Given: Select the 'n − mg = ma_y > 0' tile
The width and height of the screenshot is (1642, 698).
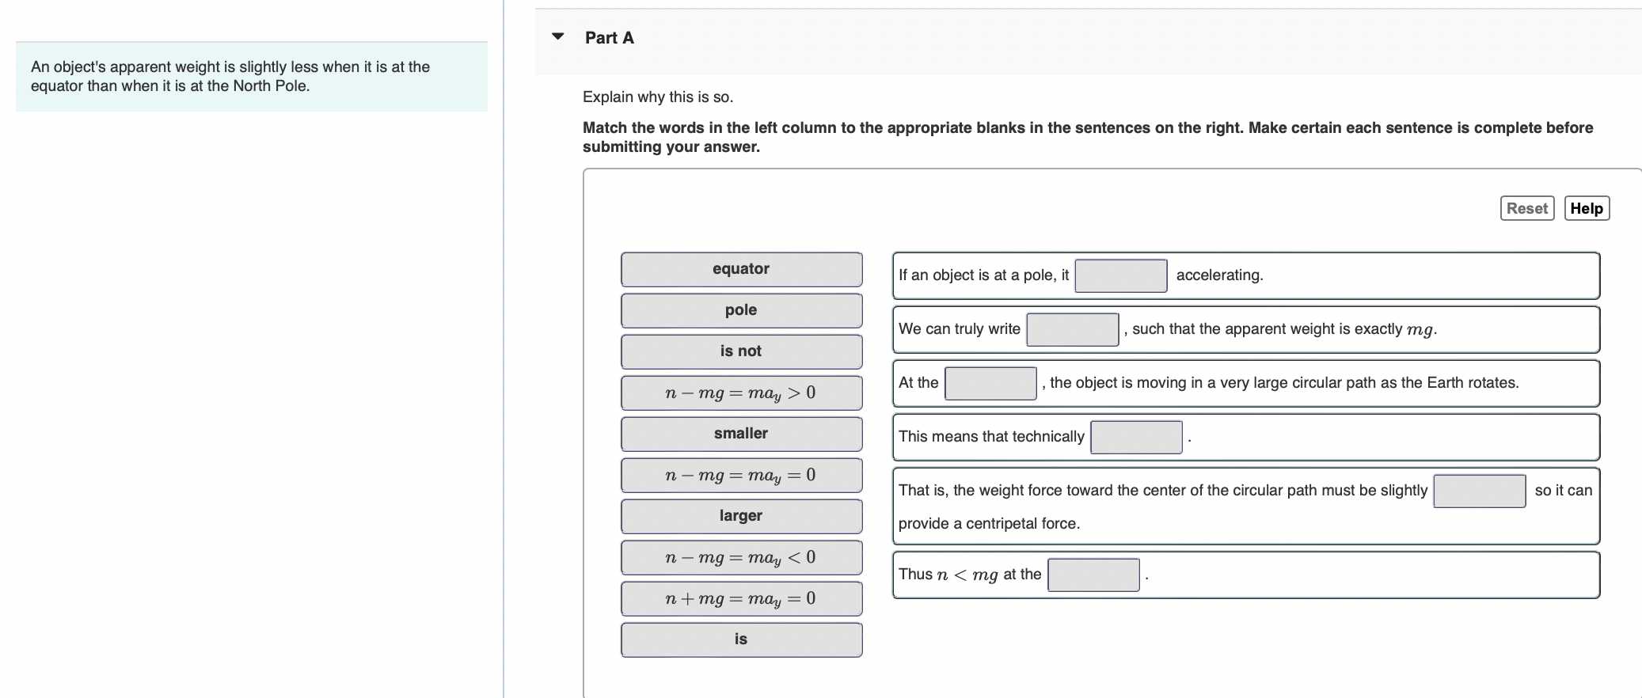Looking at the screenshot, I should (x=741, y=393).
